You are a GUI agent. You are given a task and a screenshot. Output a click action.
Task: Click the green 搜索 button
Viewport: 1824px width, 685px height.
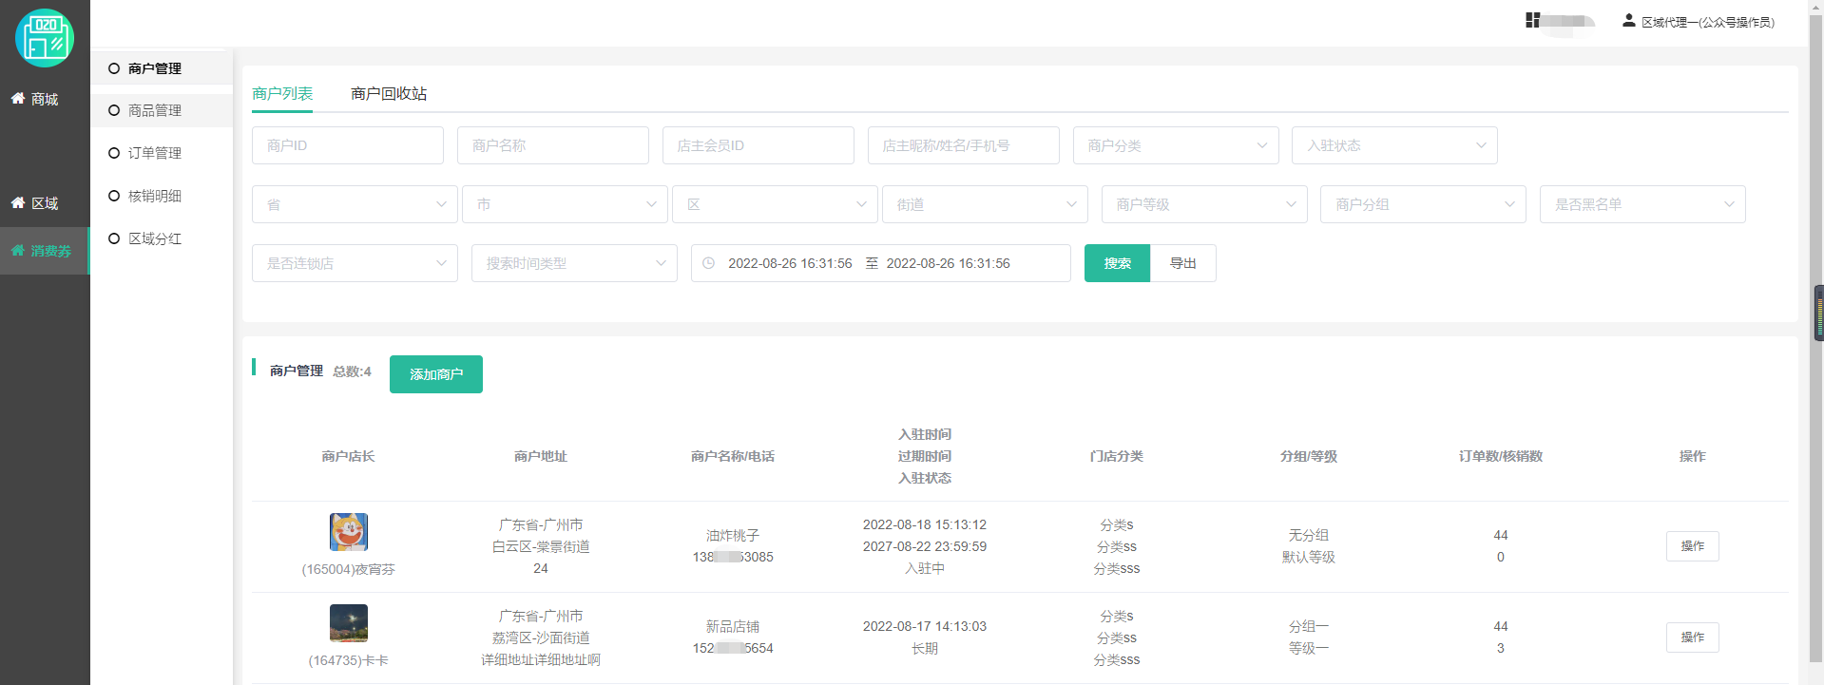1117,263
